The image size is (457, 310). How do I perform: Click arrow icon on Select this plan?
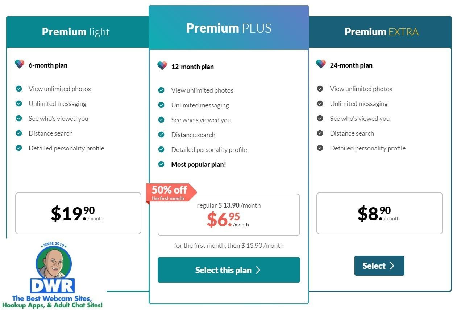pos(258,270)
